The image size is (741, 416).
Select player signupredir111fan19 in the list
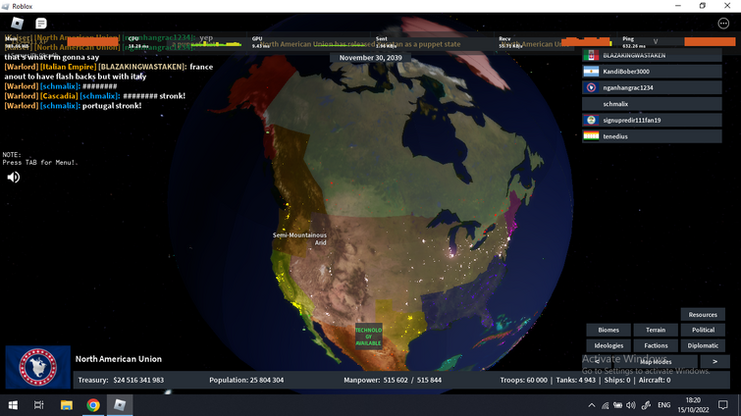[x=652, y=120]
